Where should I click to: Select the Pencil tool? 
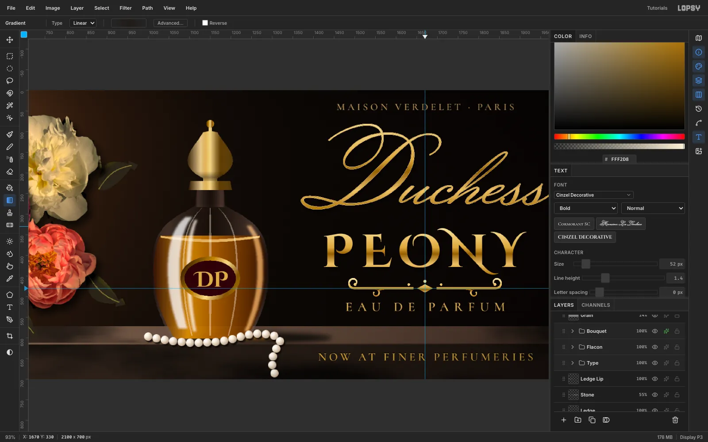(10, 147)
